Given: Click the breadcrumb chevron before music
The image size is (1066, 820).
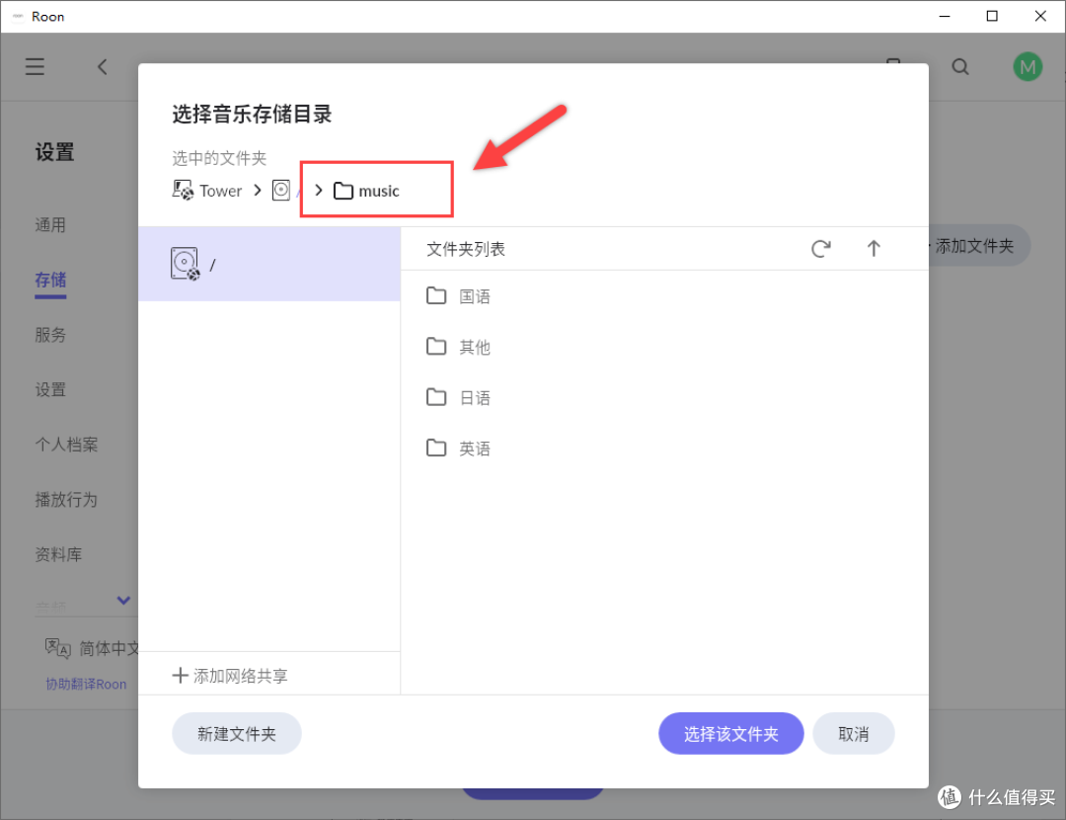Looking at the screenshot, I should click(x=318, y=190).
